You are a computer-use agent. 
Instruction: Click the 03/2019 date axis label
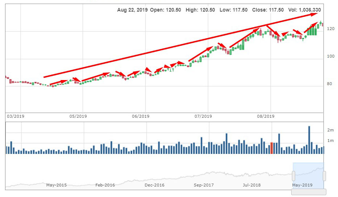pyautogui.click(x=16, y=116)
